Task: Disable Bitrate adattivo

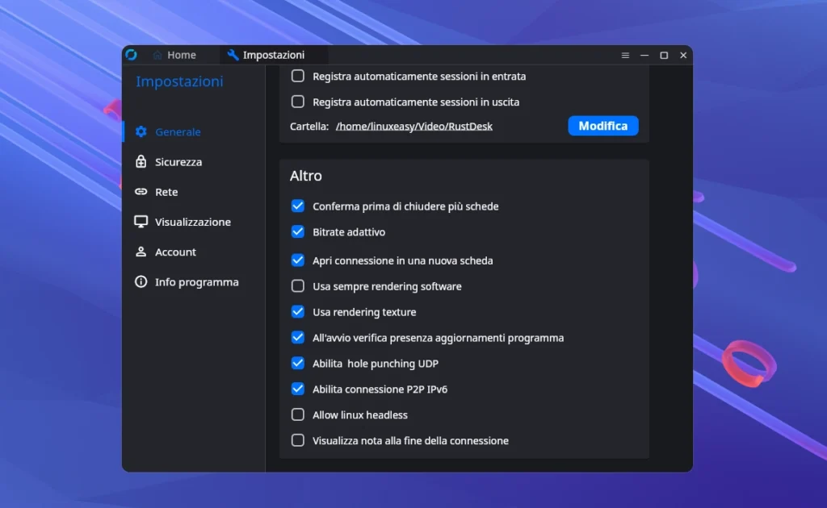Action: [297, 231]
